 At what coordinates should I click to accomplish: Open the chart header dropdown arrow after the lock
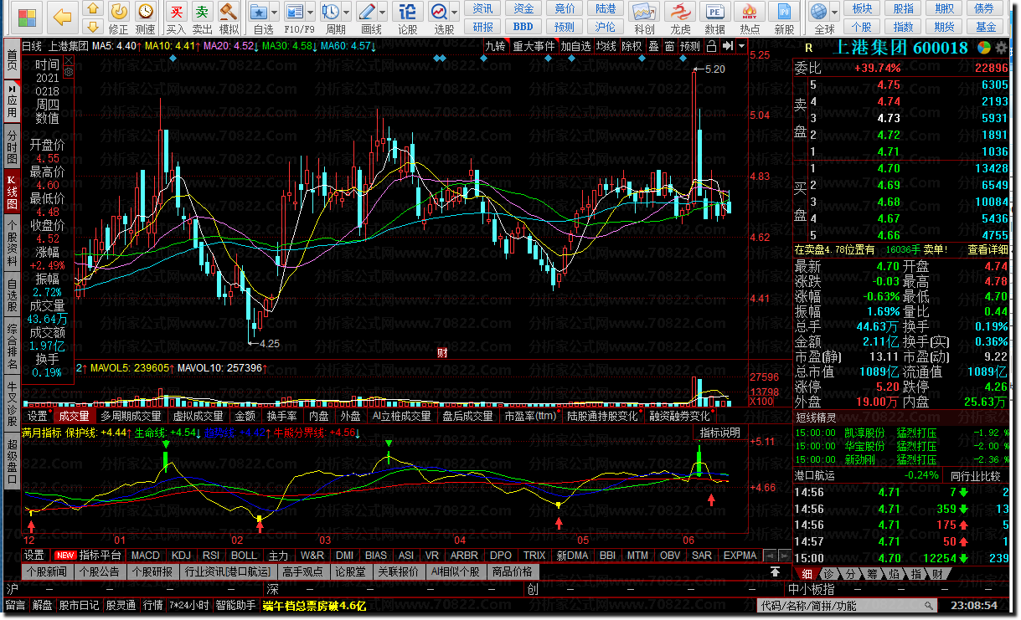click(742, 46)
